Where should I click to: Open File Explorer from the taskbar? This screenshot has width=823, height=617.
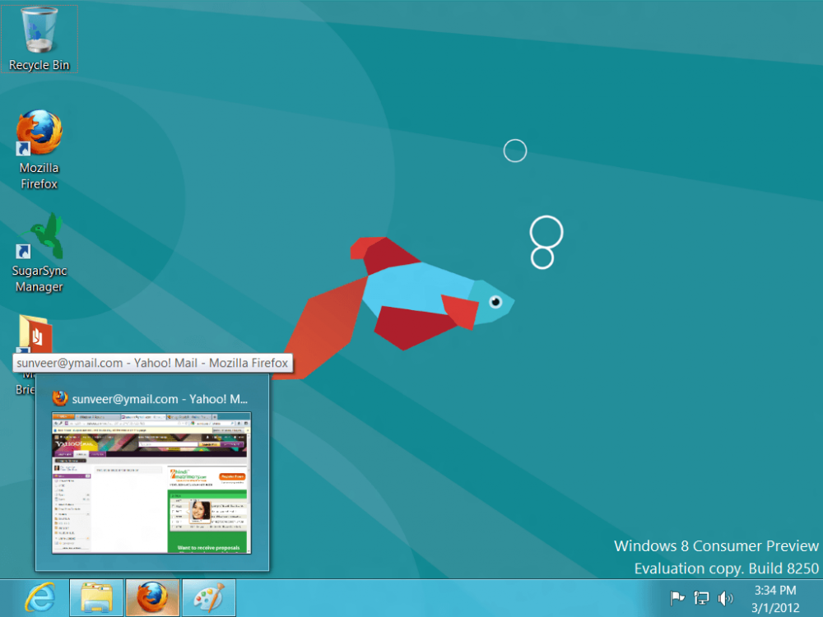point(96,597)
